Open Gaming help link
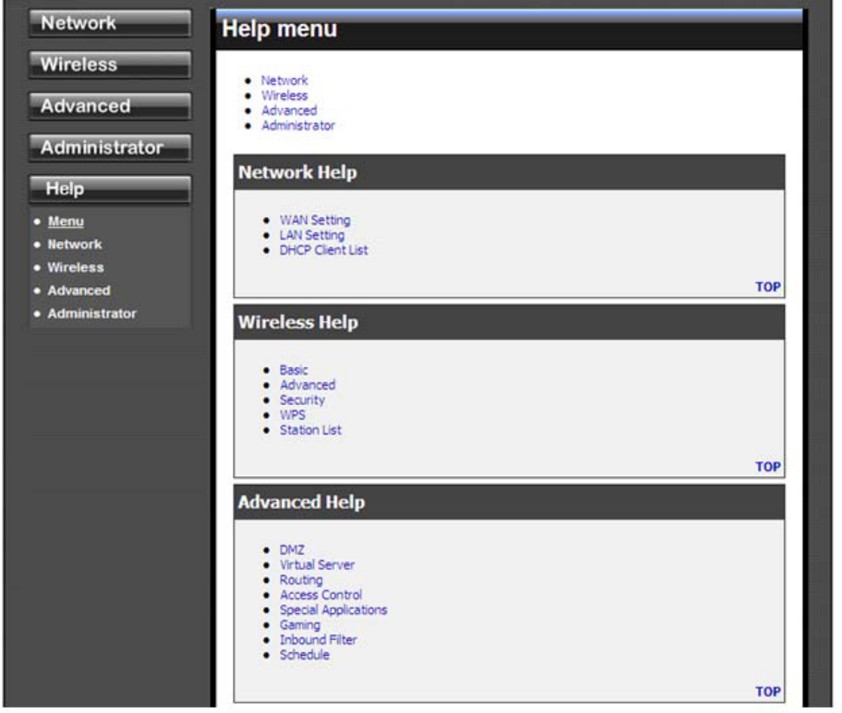Viewport: 842px width, 713px height. click(x=300, y=625)
